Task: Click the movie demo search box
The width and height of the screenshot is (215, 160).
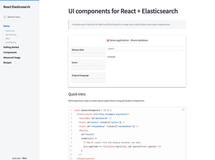Action: [x=145, y=49]
